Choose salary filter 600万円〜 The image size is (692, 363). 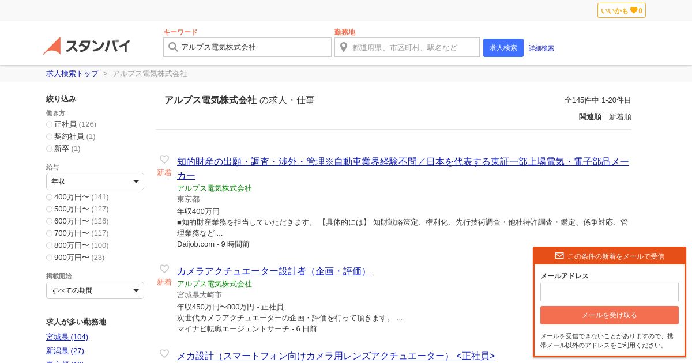pyautogui.click(x=50, y=221)
